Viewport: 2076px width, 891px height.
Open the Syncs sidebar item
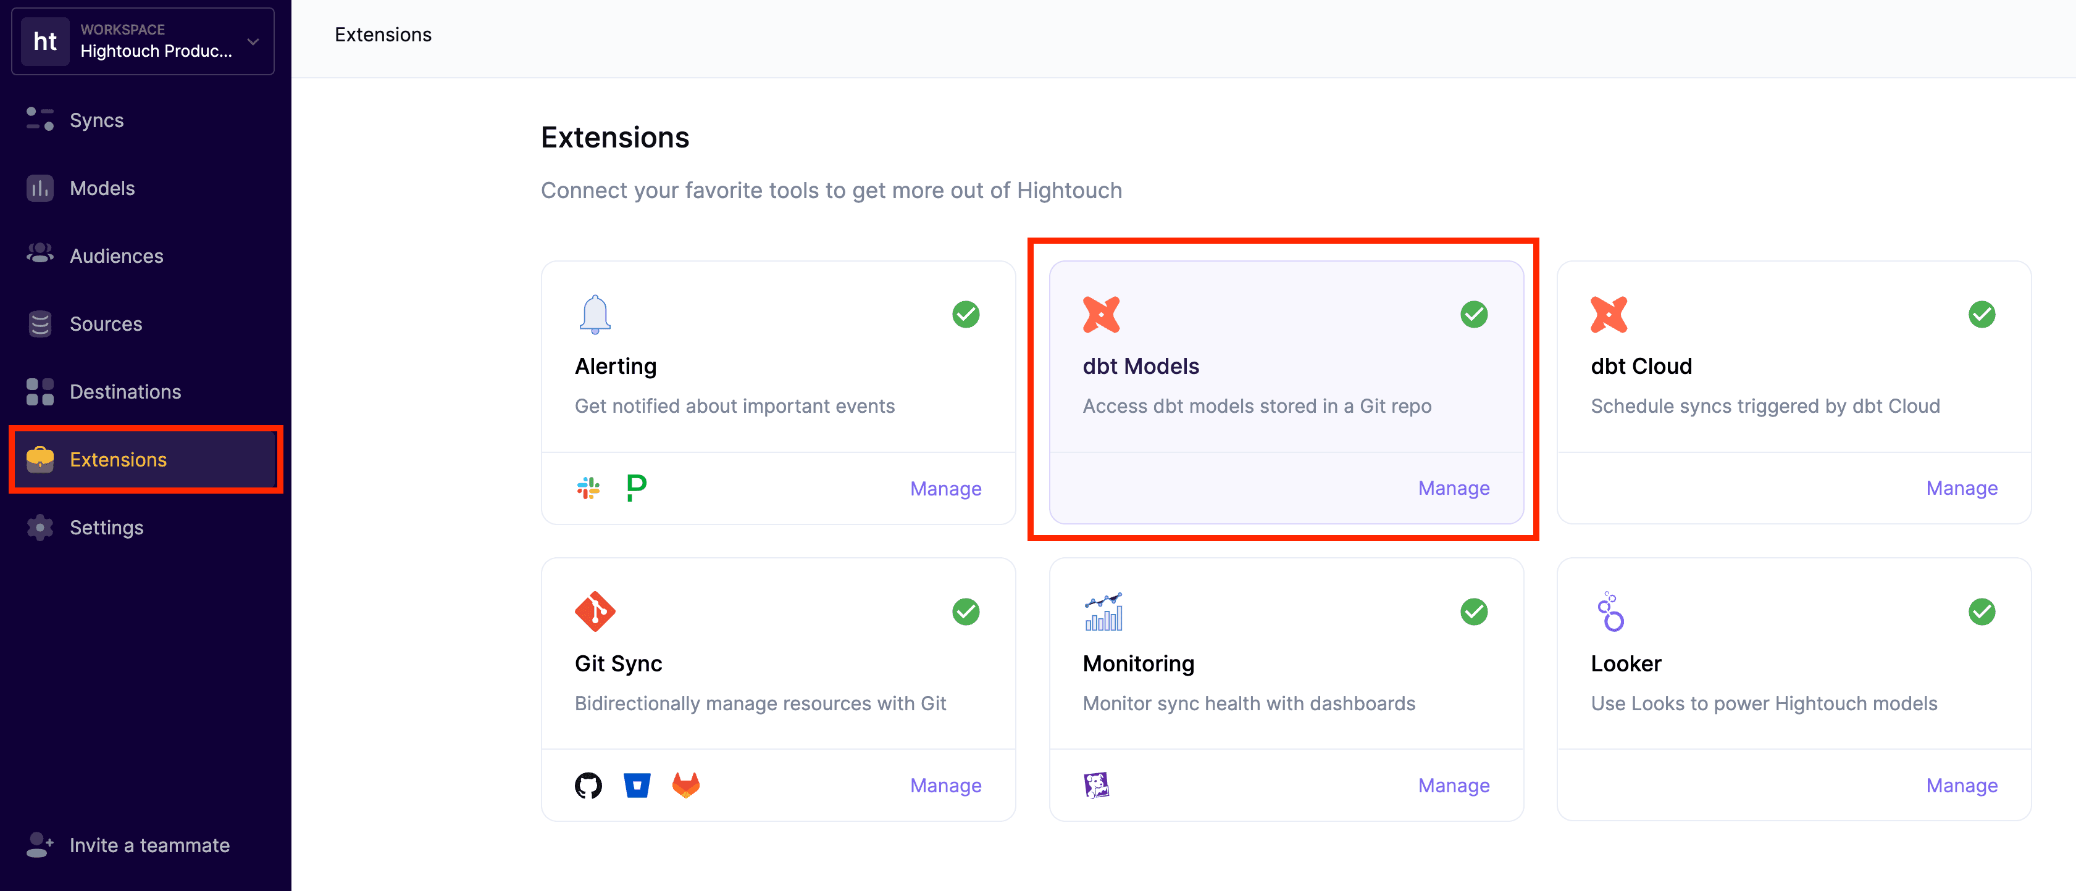click(97, 120)
